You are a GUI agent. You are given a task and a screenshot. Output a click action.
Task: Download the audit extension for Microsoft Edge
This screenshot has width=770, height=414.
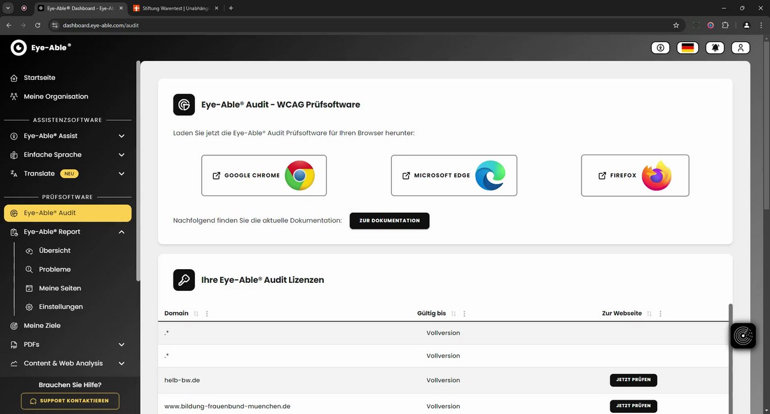[454, 175]
